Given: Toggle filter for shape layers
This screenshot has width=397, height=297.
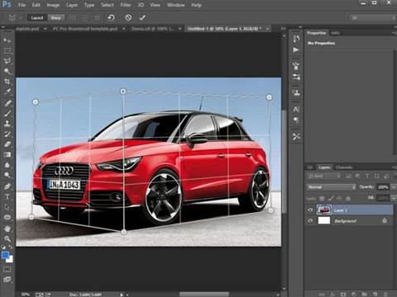Looking at the screenshot, I should click(376, 176).
